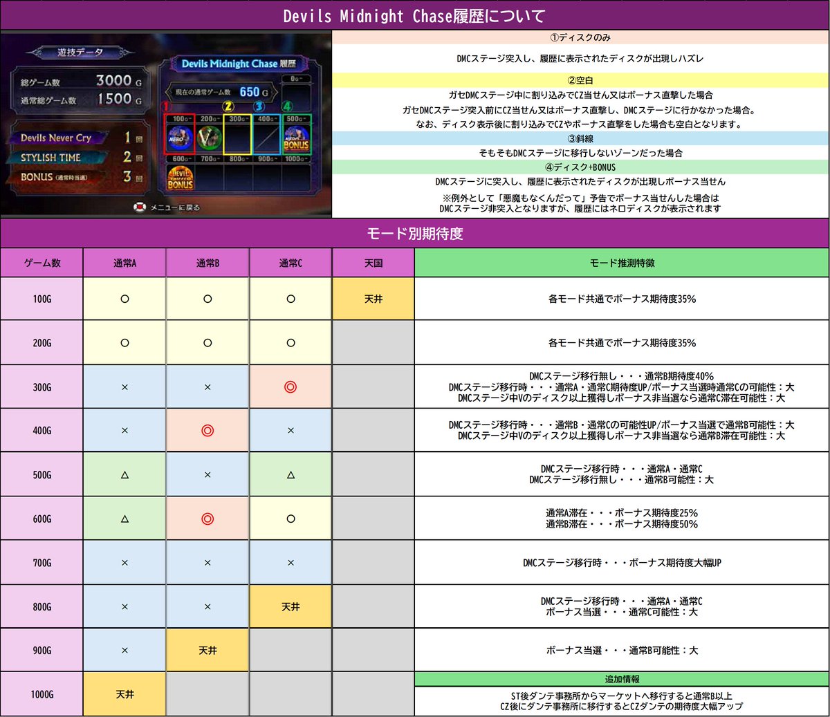Select the 300G row label
Viewport: 830px width, 717px height.
[x=42, y=387]
